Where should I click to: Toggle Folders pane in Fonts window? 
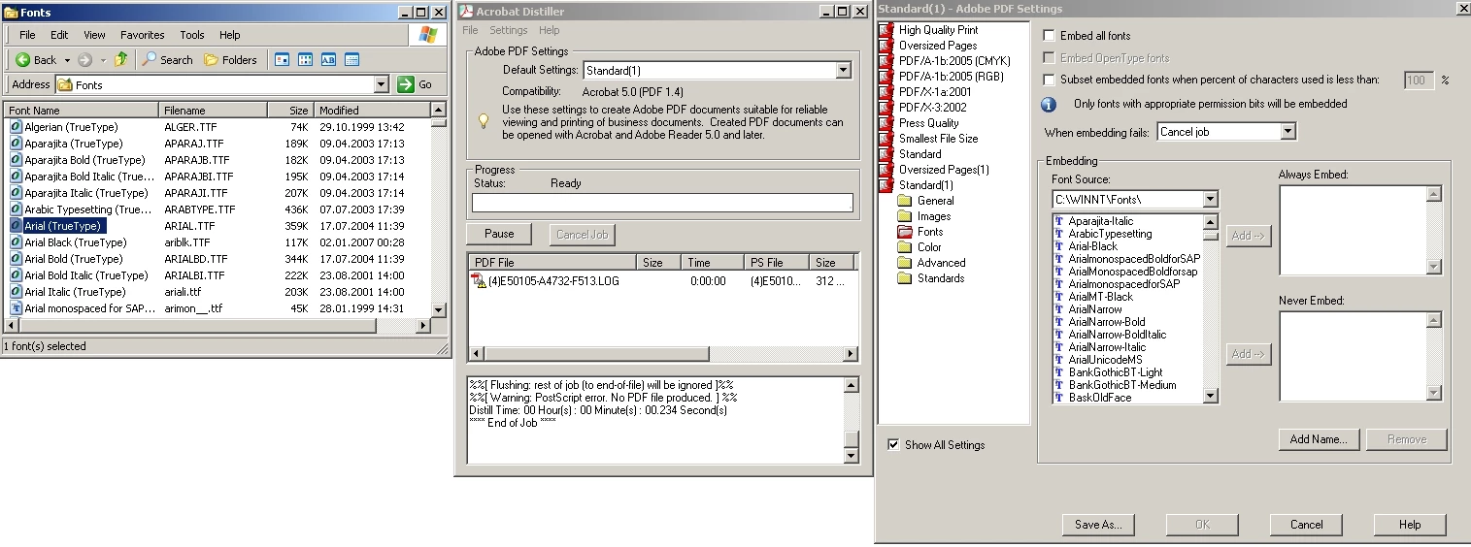click(231, 60)
